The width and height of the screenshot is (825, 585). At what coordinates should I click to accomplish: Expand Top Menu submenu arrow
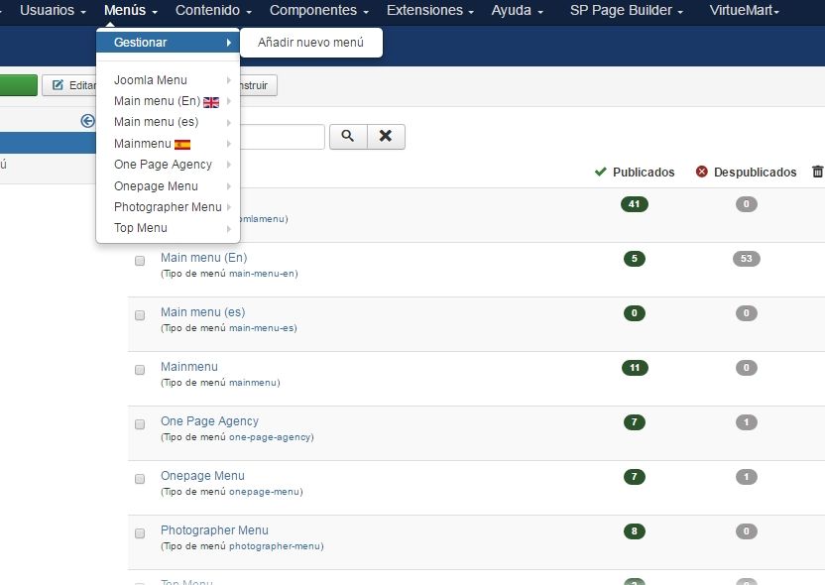[229, 228]
